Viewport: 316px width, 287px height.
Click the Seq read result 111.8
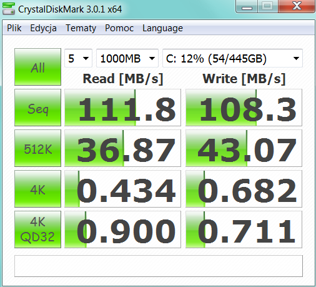pyautogui.click(x=122, y=108)
